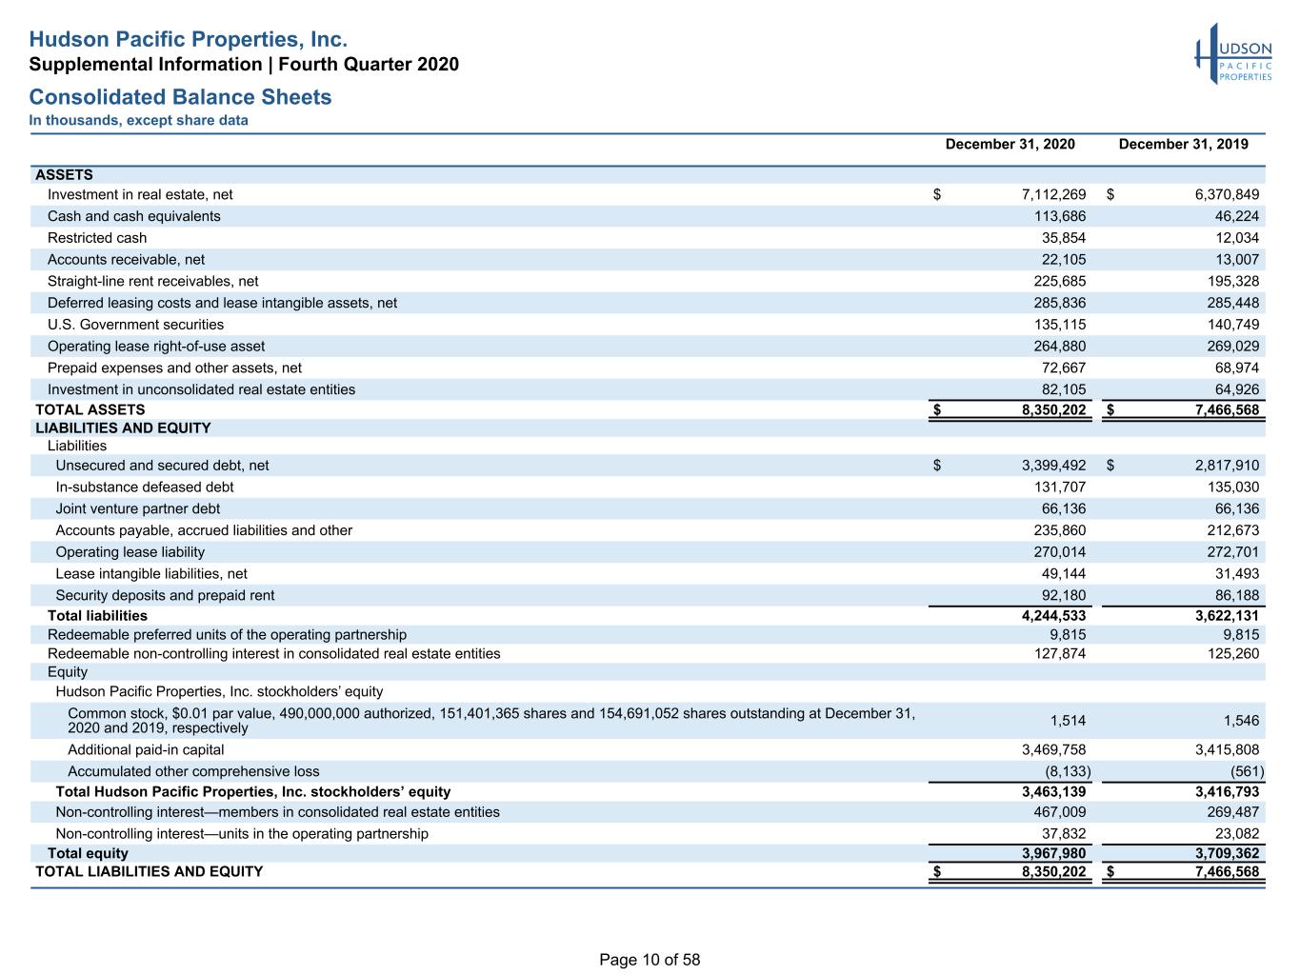Select the 272,701 value
The width and height of the screenshot is (1300, 975).
(x=1232, y=552)
